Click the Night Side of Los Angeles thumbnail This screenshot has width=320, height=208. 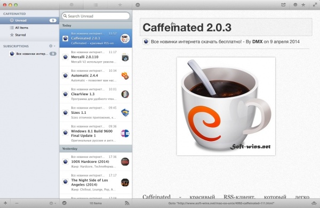point(125,182)
